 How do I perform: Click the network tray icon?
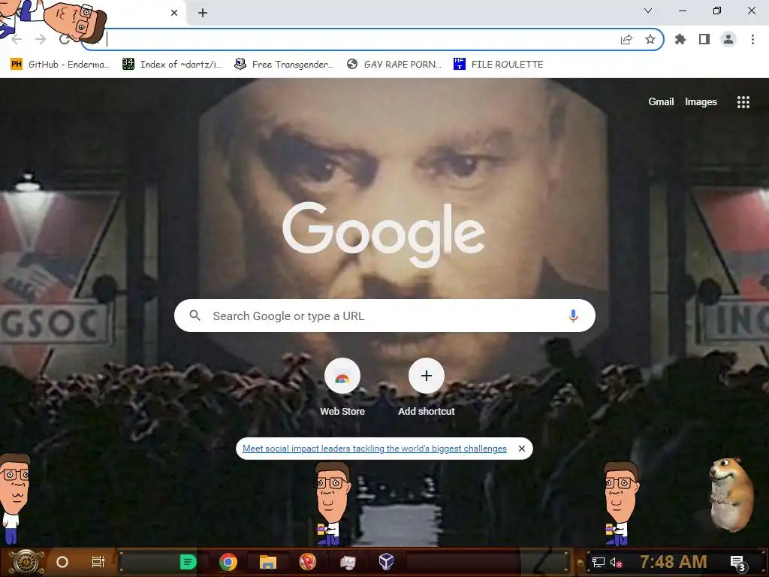(x=598, y=562)
